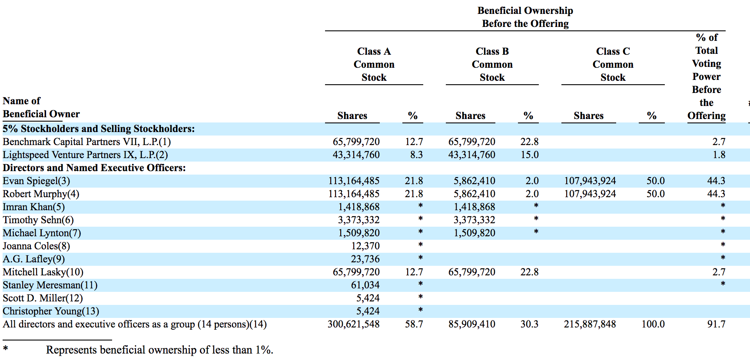Click the Class C Common Stock header
Screen dimensions: 750x357
coord(613,64)
